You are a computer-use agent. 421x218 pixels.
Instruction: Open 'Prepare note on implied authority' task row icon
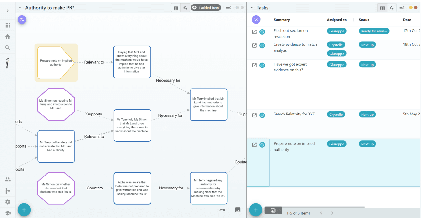click(255, 145)
